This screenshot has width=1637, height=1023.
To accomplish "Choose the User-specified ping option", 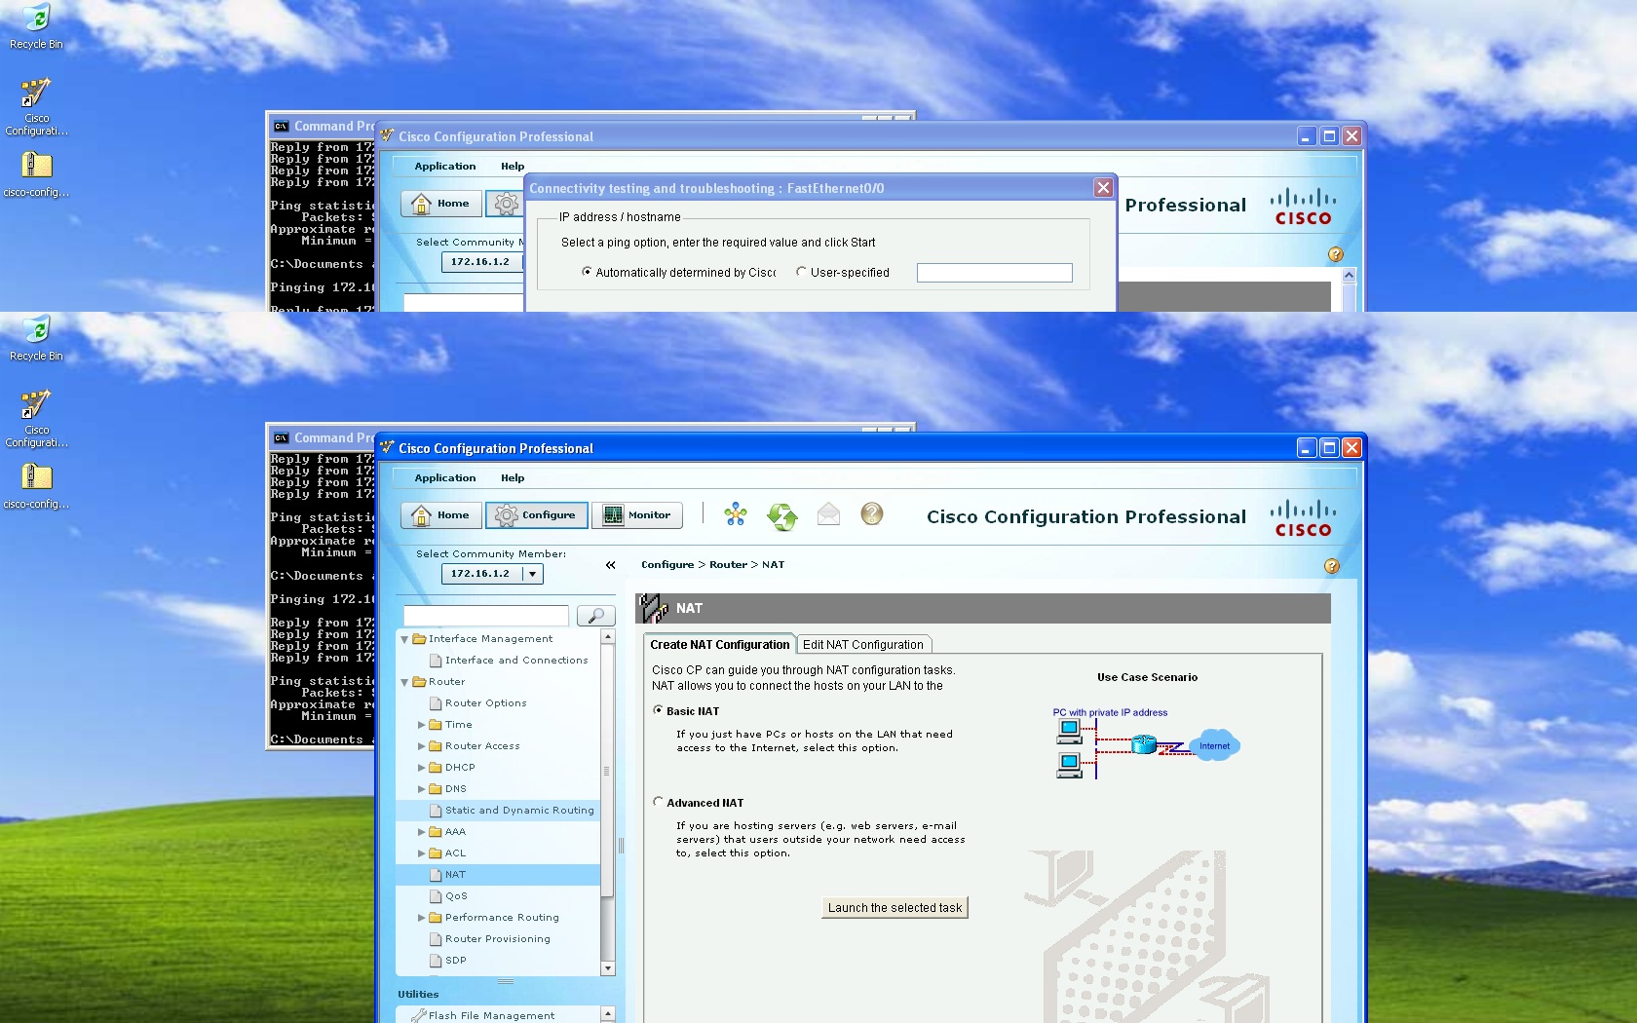I will [x=801, y=272].
